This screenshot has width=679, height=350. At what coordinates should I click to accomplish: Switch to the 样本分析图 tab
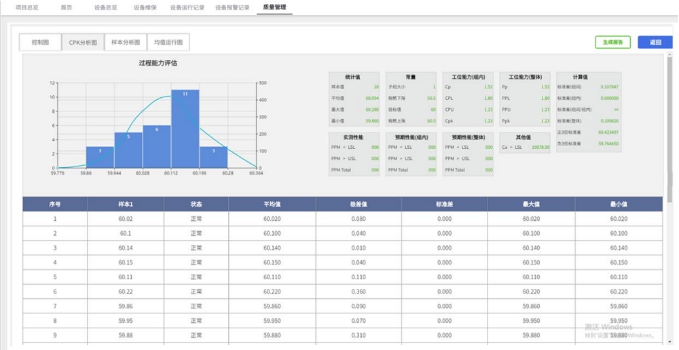click(x=126, y=42)
